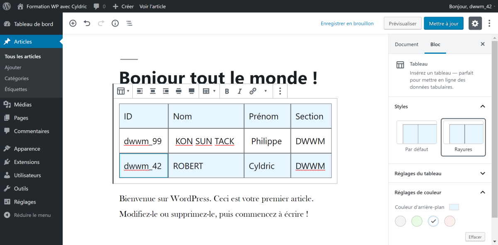This screenshot has width=498, height=245.
Task: Open the 'Médias' admin menu
Action: [x=31, y=105]
